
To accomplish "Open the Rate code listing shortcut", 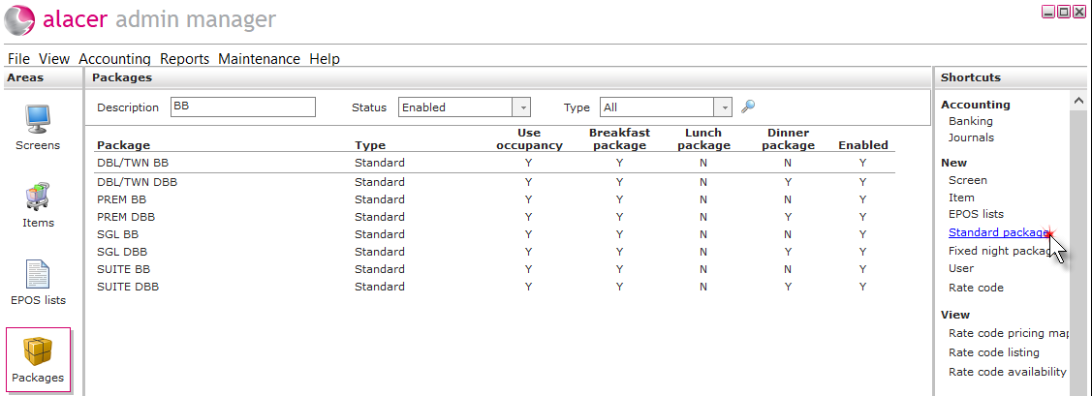I will click(994, 352).
